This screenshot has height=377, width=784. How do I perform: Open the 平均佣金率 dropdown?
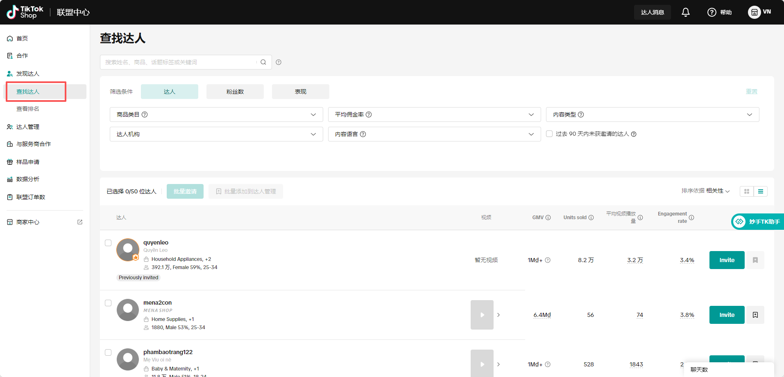click(x=434, y=114)
